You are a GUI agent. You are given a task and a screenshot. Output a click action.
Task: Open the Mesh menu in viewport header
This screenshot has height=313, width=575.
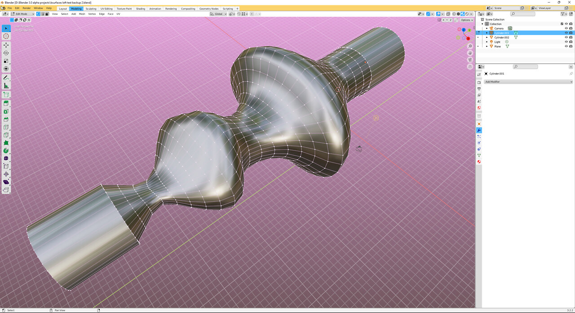coord(82,14)
